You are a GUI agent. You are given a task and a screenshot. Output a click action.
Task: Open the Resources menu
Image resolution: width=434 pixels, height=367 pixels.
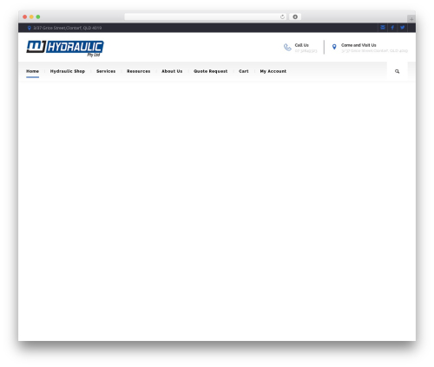[139, 71]
